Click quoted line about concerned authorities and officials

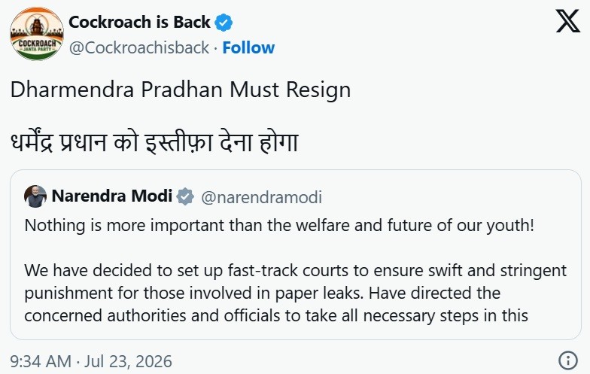point(276,316)
